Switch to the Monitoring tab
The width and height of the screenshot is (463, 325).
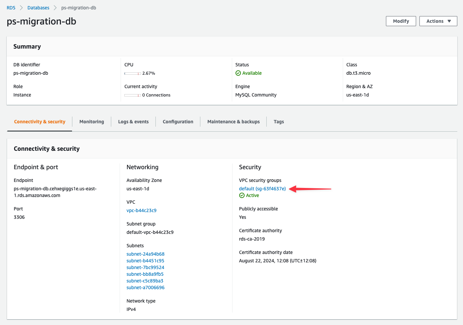91,121
